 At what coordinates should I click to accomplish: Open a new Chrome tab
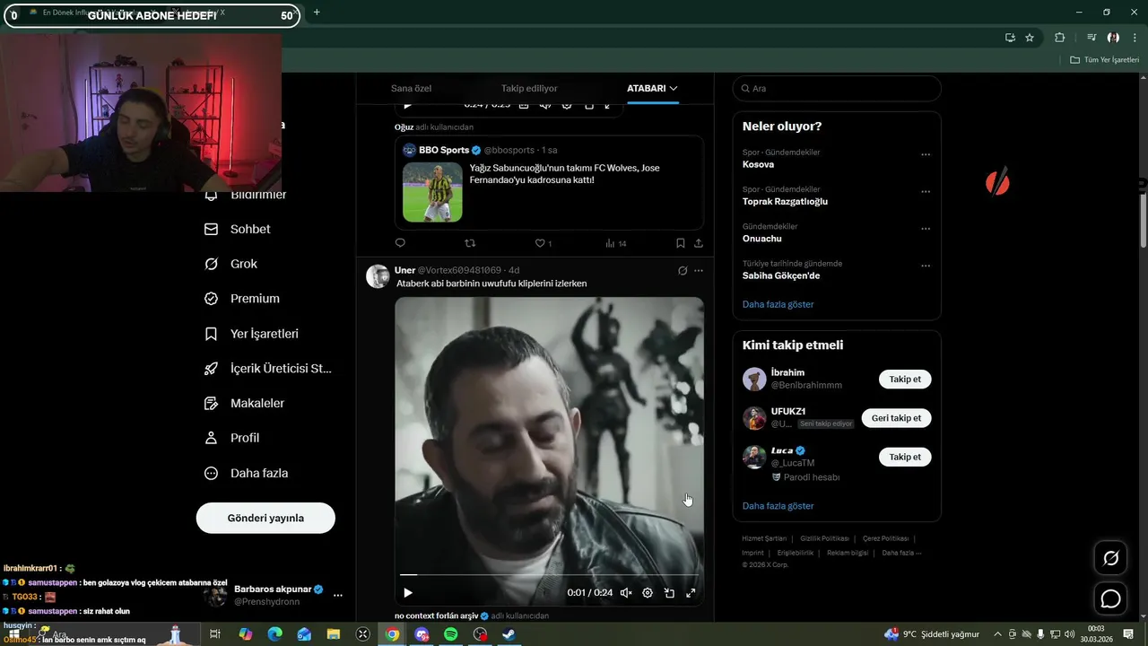[316, 13]
